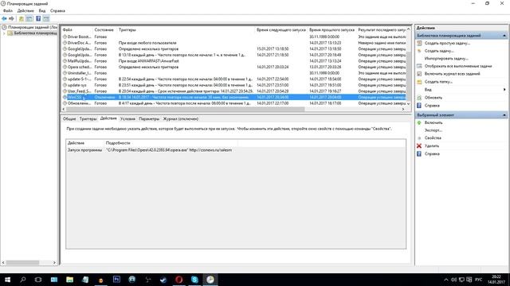Open the Opera browser taskbar icon
Viewport: 510px width, 286px height.
178,280
